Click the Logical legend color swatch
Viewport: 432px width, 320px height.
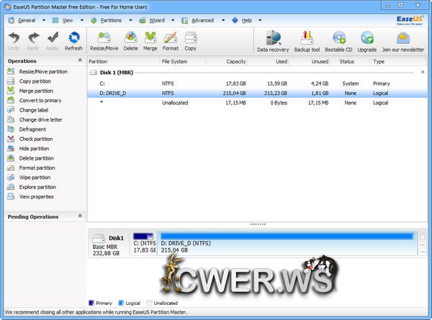pyautogui.click(x=121, y=303)
